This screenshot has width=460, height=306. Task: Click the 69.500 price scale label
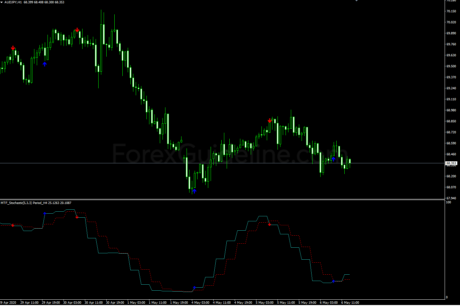point(451,66)
